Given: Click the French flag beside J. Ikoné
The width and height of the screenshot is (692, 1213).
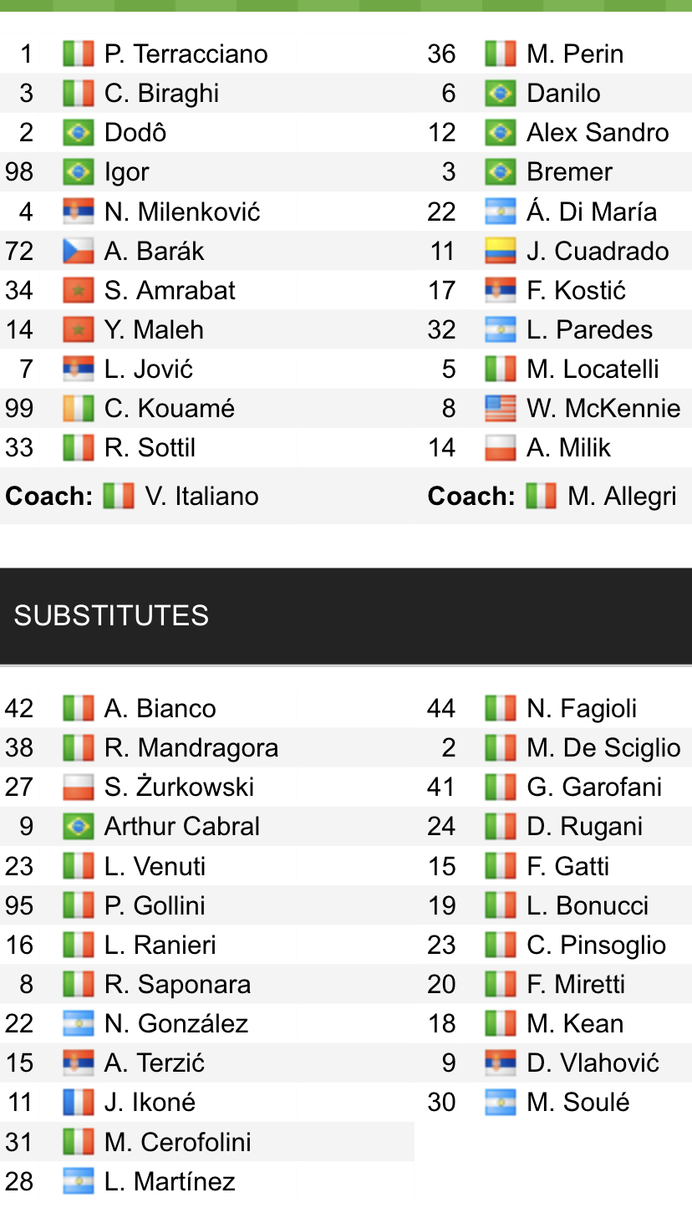Looking at the screenshot, I should point(78,1102).
